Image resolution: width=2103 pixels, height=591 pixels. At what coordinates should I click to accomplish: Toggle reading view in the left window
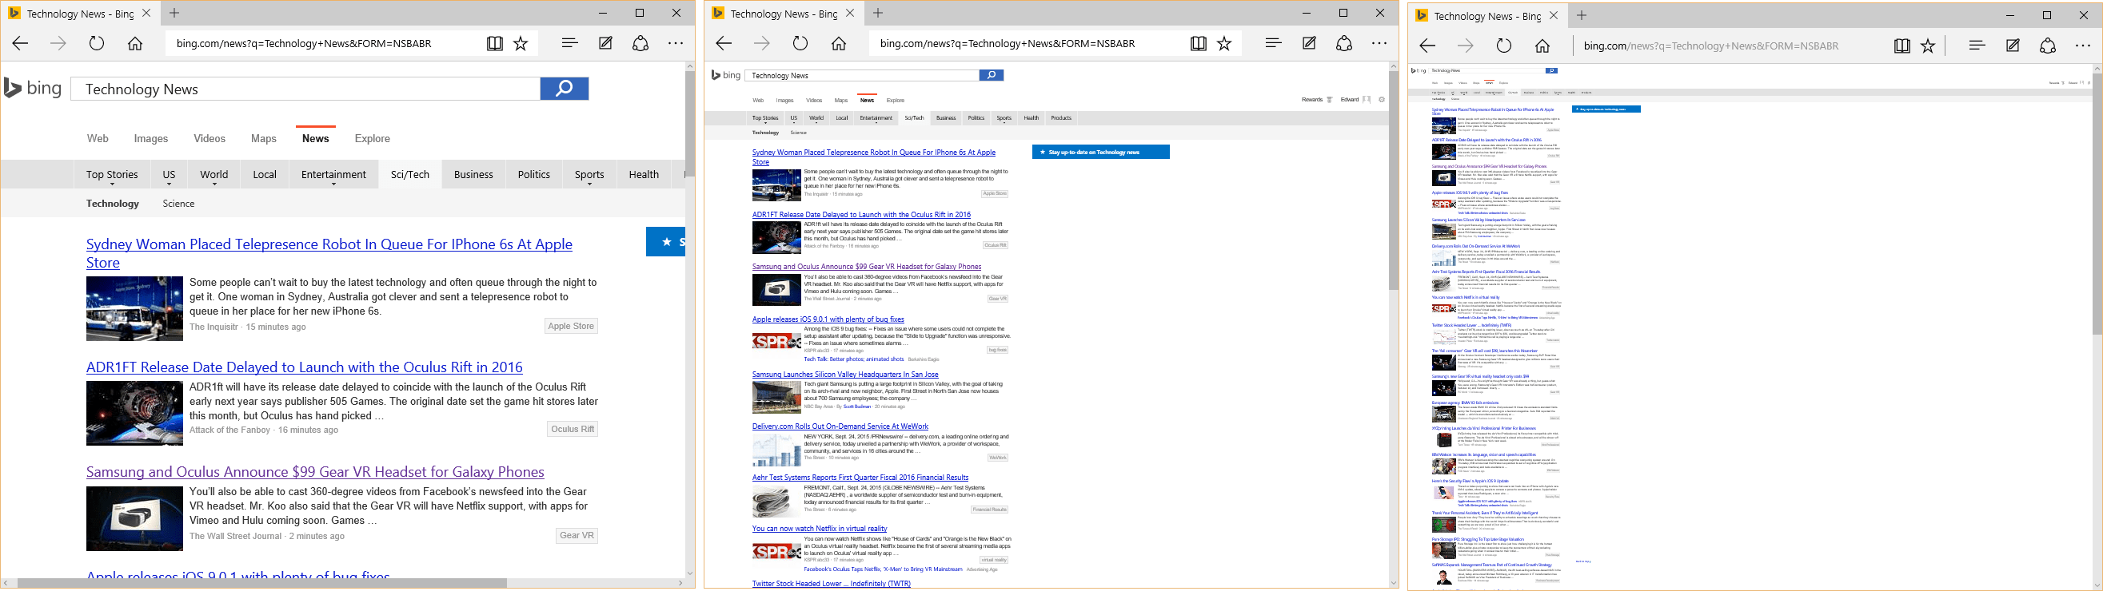coord(495,43)
